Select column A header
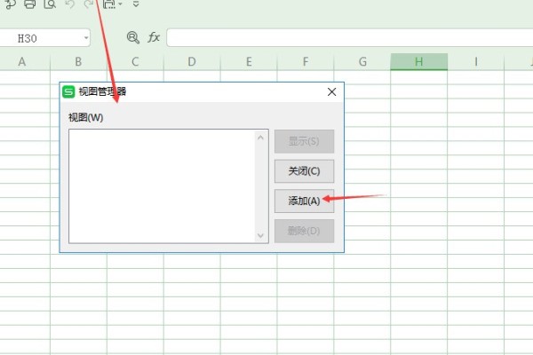The width and height of the screenshot is (533, 355). 22,62
